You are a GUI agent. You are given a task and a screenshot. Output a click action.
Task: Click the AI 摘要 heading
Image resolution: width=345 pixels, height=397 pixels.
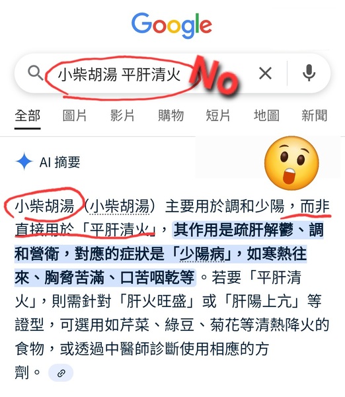pos(60,162)
